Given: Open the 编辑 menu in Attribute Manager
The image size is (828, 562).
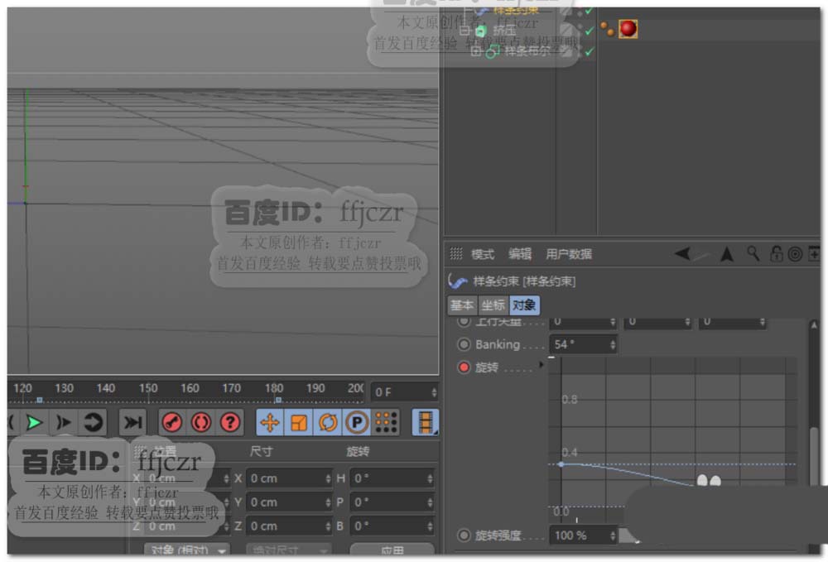Looking at the screenshot, I should pos(520,254).
